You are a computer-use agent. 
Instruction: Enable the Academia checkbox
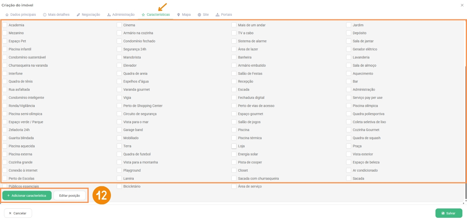5,25
